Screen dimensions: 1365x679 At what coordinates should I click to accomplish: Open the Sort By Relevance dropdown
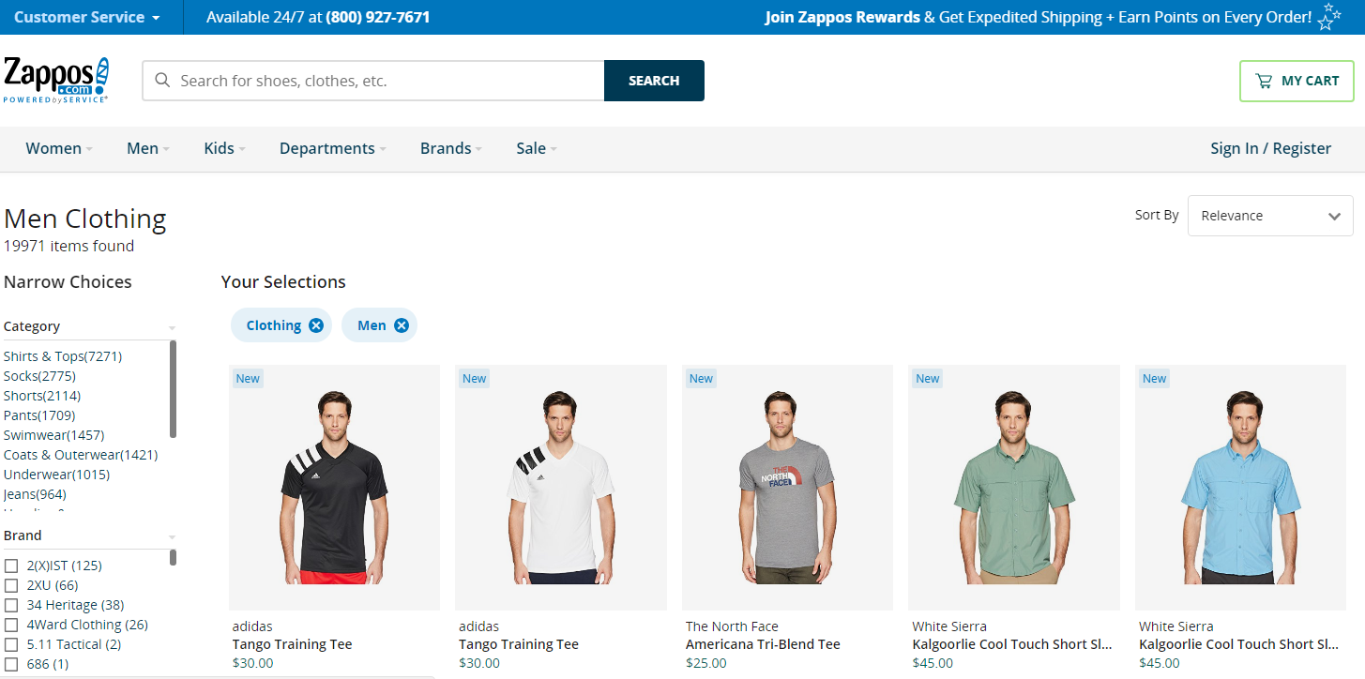click(x=1269, y=215)
